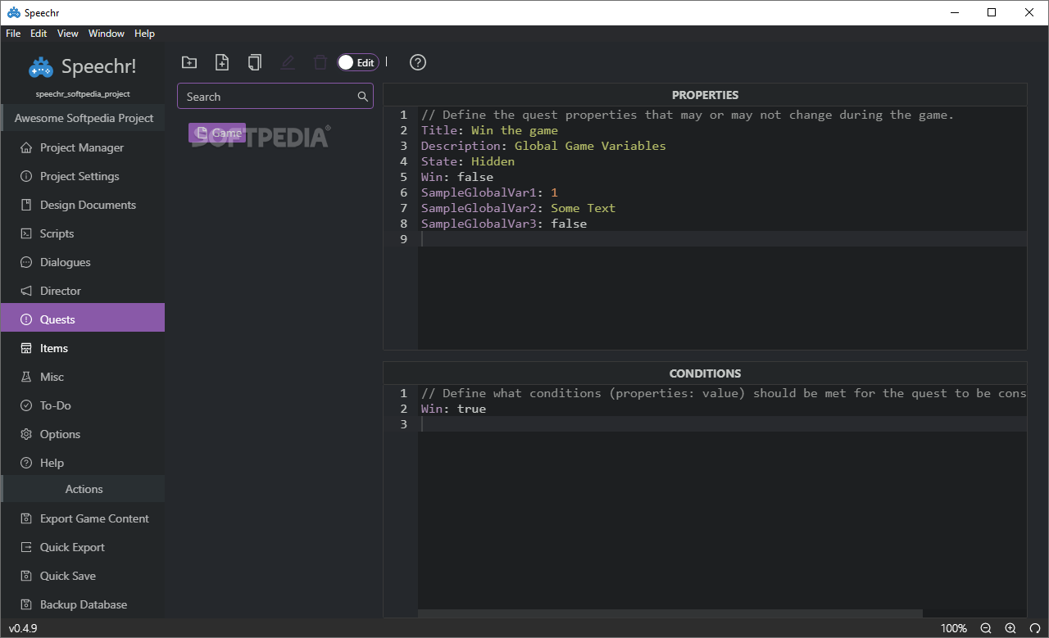This screenshot has width=1049, height=638.
Task: Open Project Settings section
Action: pyautogui.click(x=83, y=176)
